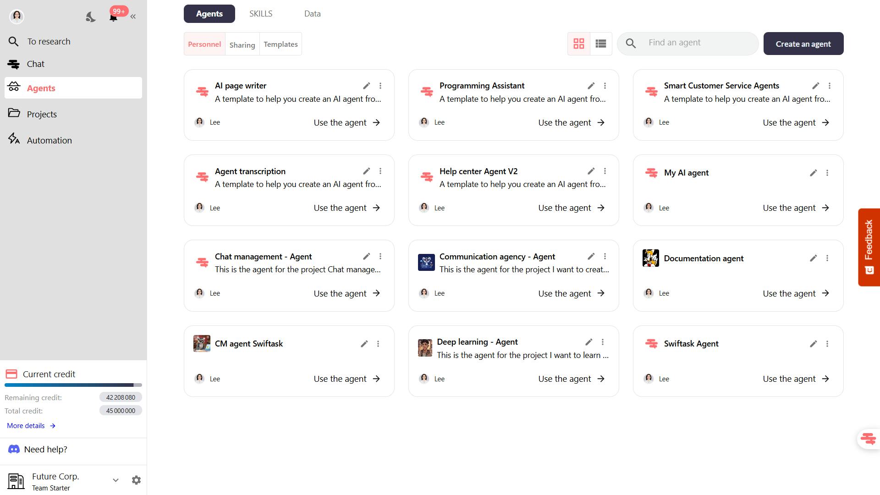The height and width of the screenshot is (495, 880).
Task: Expand the Future Corp. workspace switcher
Action: [115, 480]
